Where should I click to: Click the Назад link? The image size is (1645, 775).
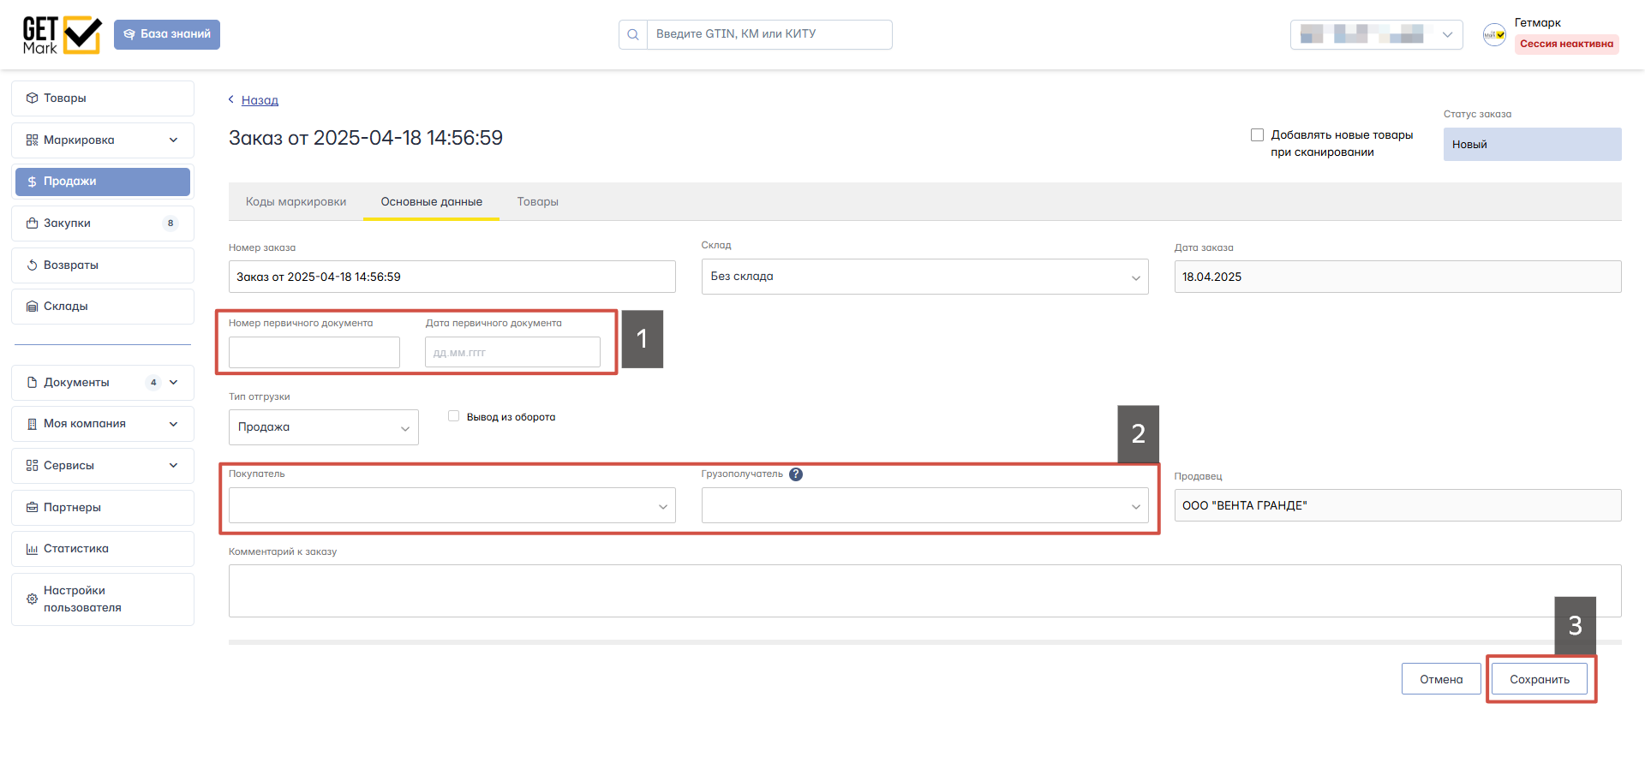pyautogui.click(x=260, y=100)
